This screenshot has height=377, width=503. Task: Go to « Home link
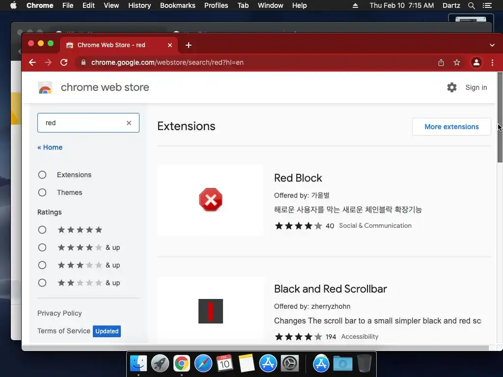[x=50, y=147]
